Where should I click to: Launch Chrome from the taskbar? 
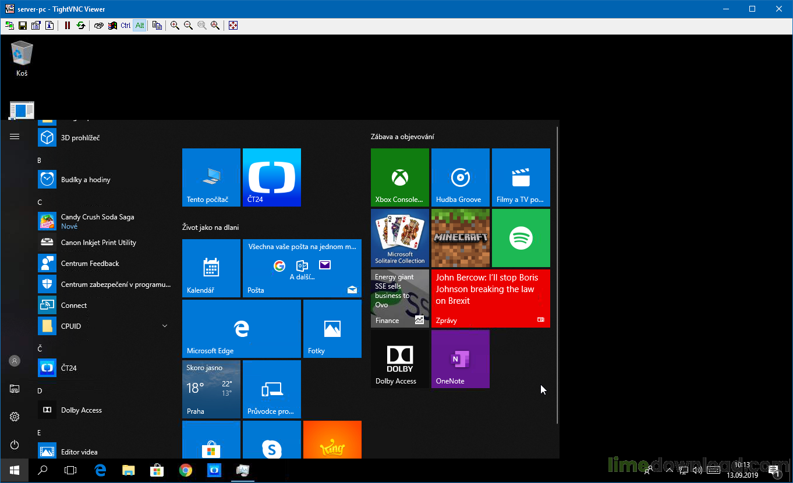pos(186,470)
